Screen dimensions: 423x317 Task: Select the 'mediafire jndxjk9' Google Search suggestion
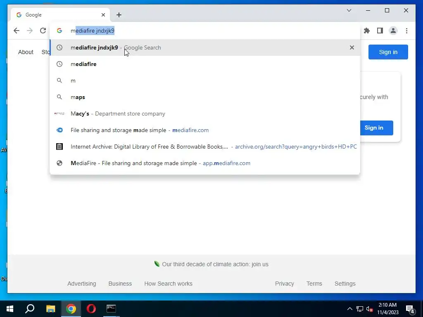coord(205,47)
